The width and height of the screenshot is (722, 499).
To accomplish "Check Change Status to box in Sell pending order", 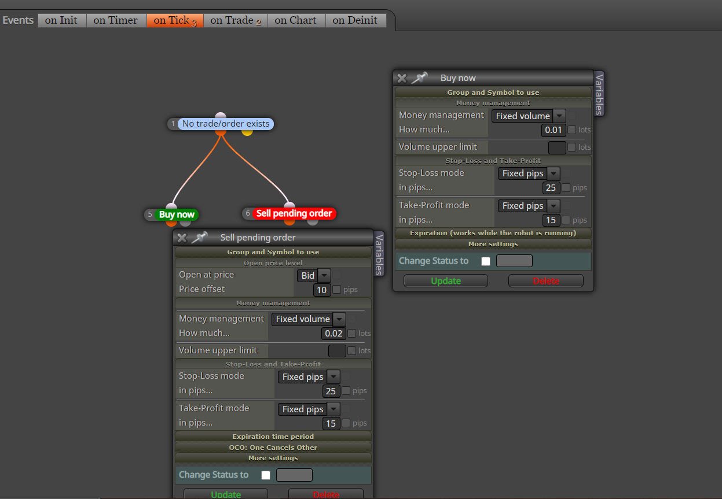I will [x=266, y=475].
